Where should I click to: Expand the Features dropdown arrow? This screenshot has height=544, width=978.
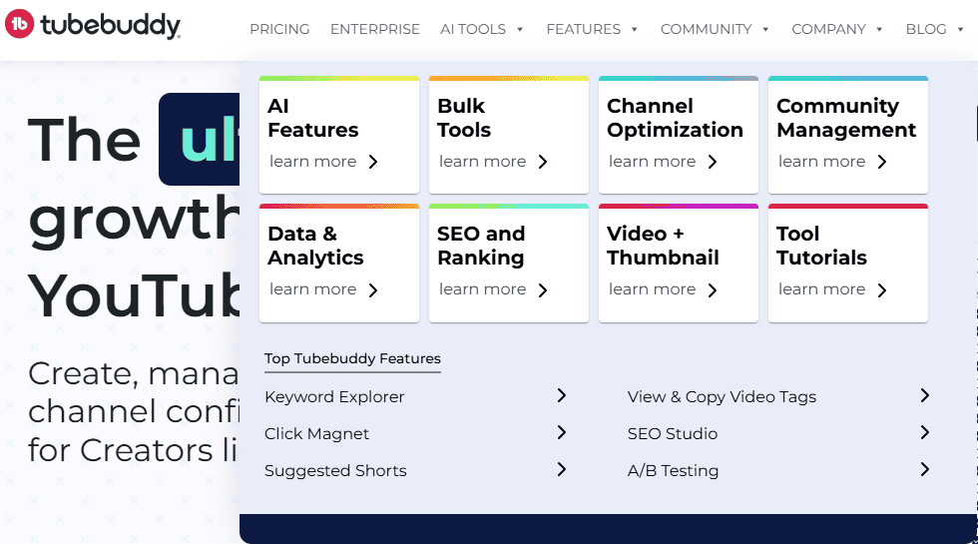(x=635, y=29)
